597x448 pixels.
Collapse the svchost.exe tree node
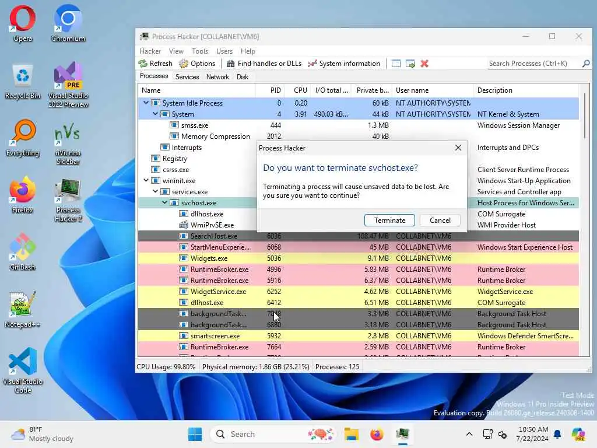164,202
